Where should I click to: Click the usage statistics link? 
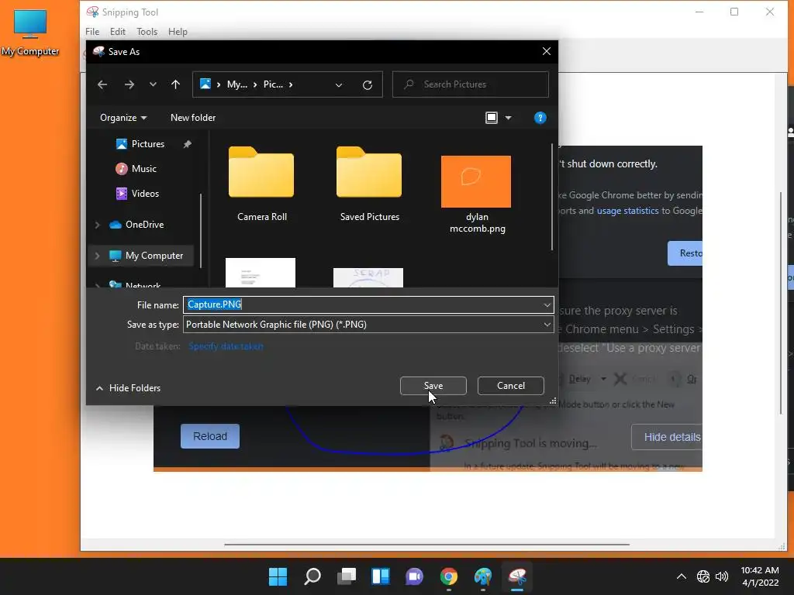[x=627, y=211]
